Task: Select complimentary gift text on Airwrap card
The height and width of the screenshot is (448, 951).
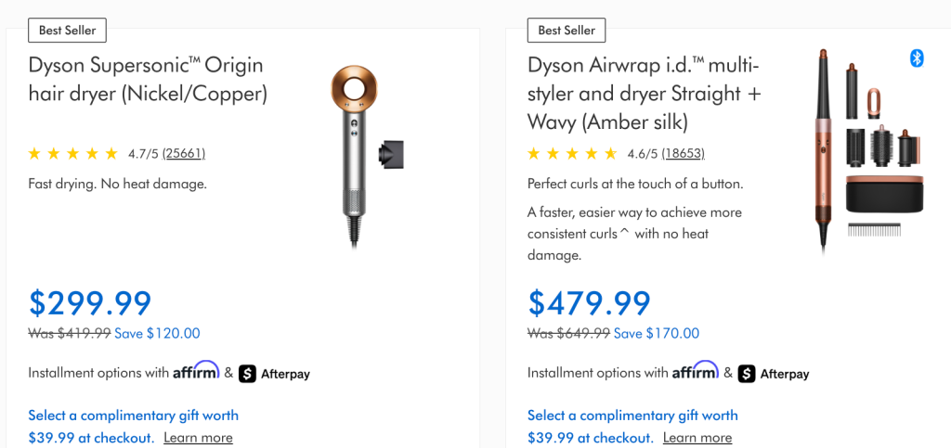Action: (x=632, y=416)
